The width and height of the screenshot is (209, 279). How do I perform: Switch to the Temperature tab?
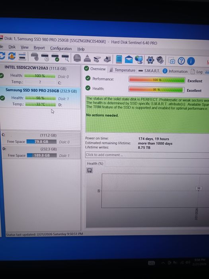(x=123, y=70)
